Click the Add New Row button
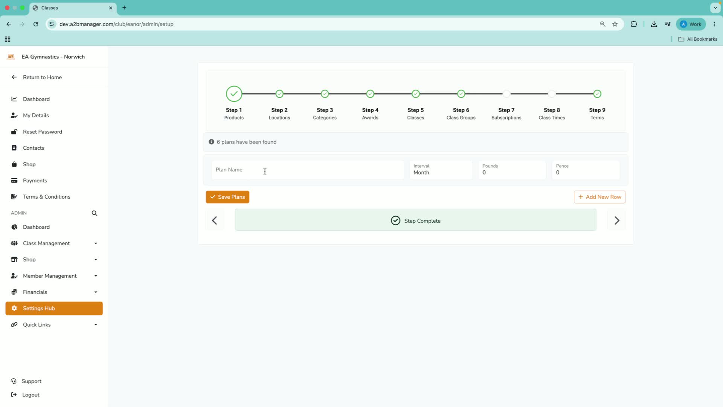The height and width of the screenshot is (407, 723). click(x=599, y=197)
